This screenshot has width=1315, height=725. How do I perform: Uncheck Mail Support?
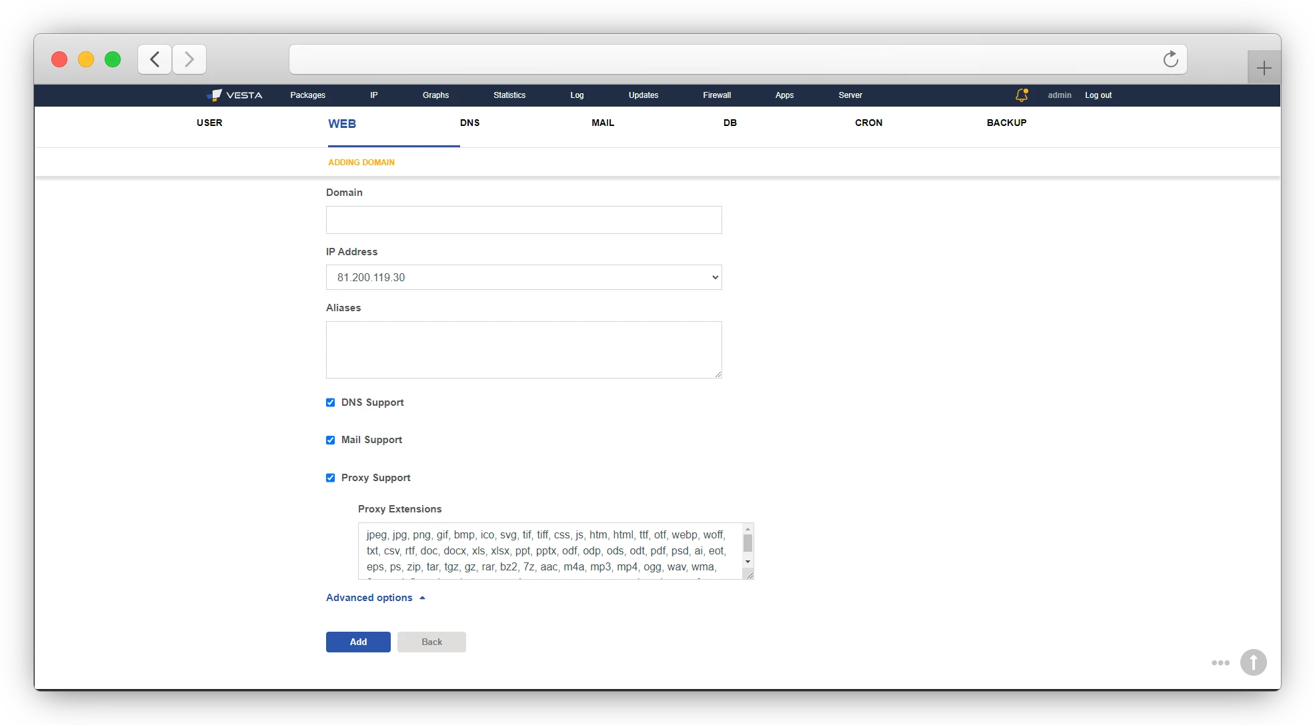330,440
